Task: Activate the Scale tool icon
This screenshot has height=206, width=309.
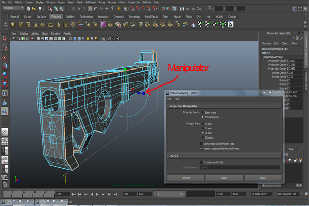Action: [x=5, y=84]
